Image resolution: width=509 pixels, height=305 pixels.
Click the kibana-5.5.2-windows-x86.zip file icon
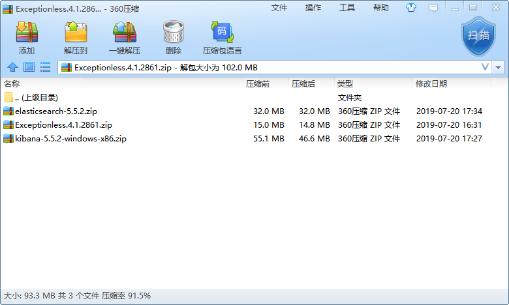pyautogui.click(x=8, y=138)
